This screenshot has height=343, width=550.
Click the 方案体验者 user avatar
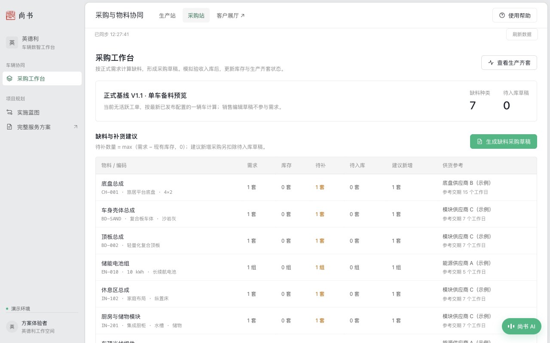pos(12,327)
